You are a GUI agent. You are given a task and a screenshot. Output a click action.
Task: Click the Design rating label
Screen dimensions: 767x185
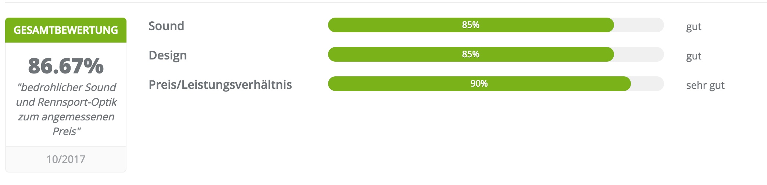point(168,55)
